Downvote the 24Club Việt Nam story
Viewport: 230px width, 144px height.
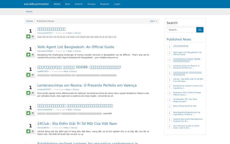click(33, 131)
